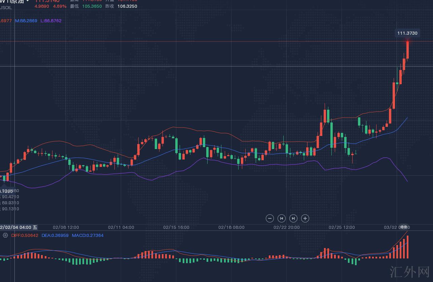Expand the WTI原油 symbol dropdown arrow
433x282 pixels.
[28, 1]
